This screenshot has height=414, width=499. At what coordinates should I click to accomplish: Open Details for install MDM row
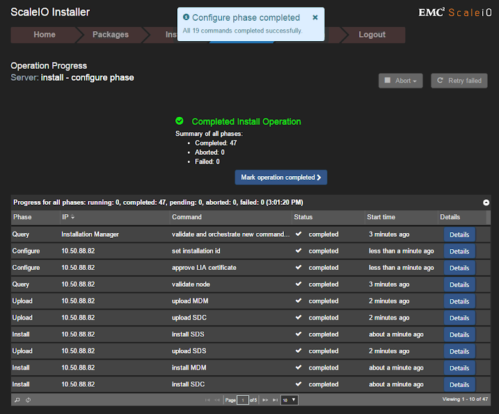pyautogui.click(x=459, y=368)
